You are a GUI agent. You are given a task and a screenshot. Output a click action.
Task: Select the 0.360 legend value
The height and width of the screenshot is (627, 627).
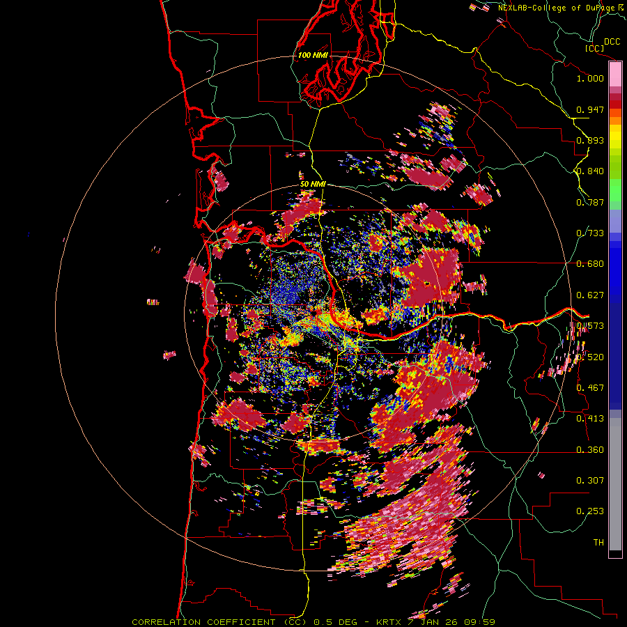(x=590, y=450)
